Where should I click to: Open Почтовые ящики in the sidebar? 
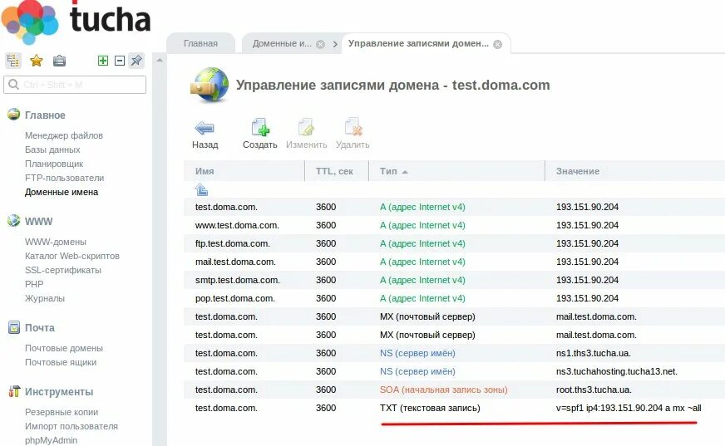click(61, 362)
